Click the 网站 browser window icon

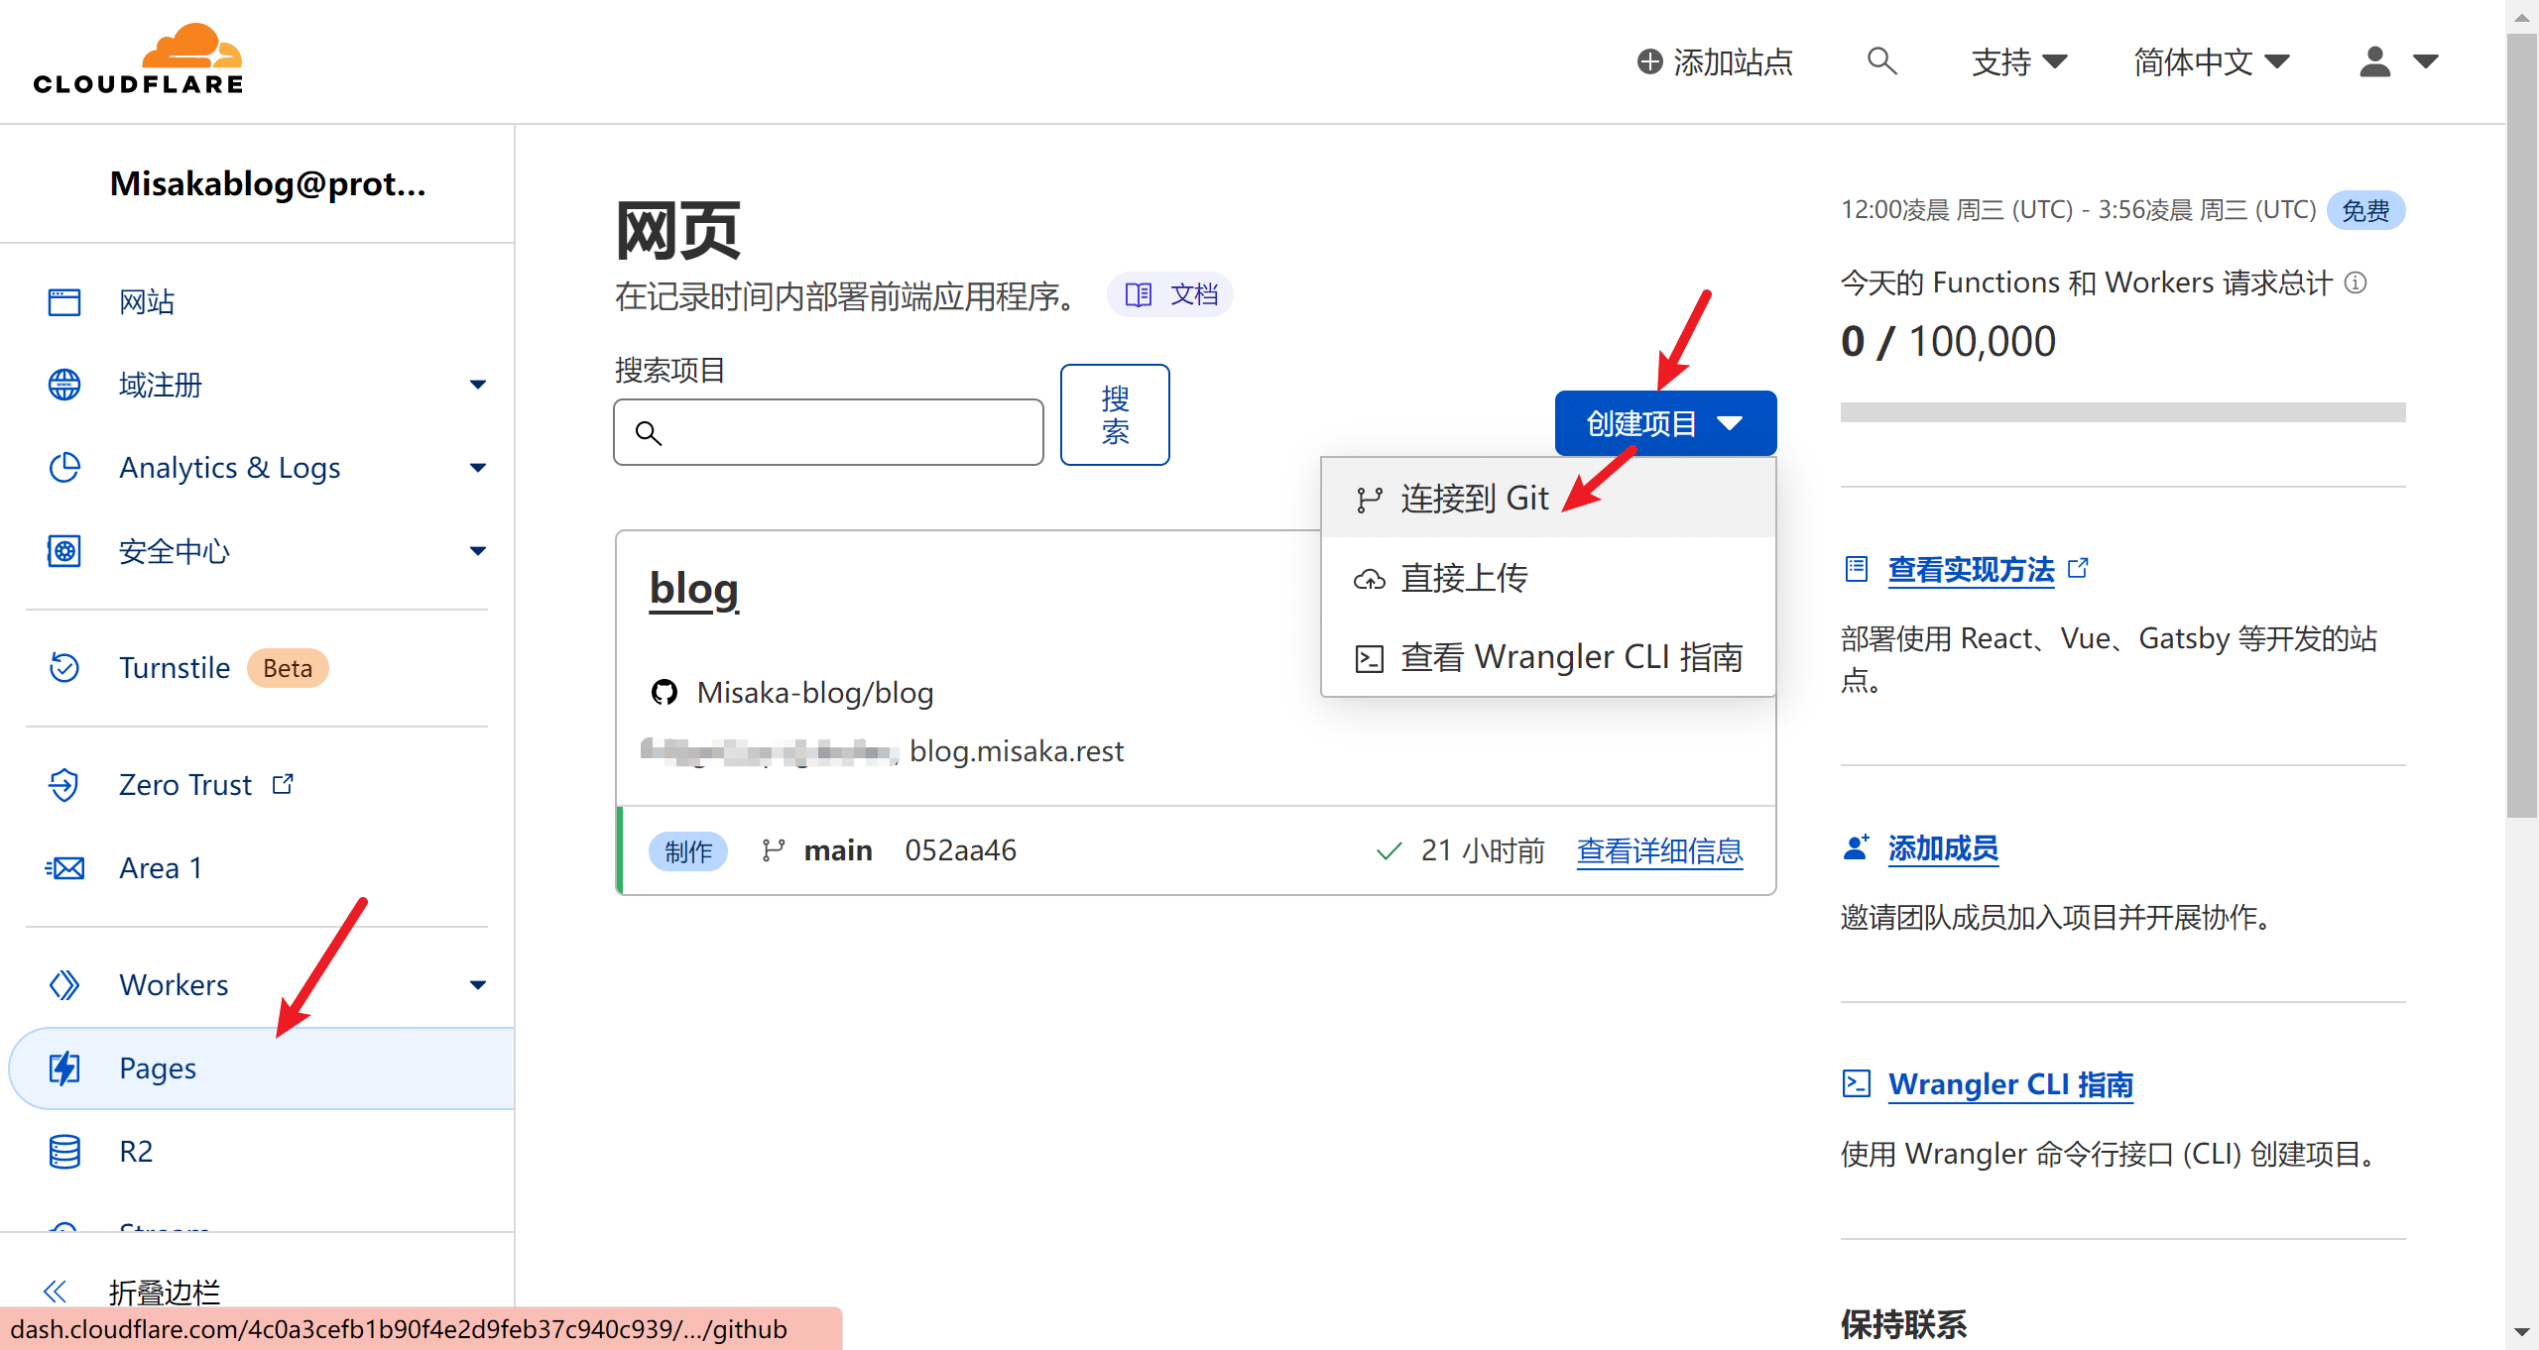[64, 301]
